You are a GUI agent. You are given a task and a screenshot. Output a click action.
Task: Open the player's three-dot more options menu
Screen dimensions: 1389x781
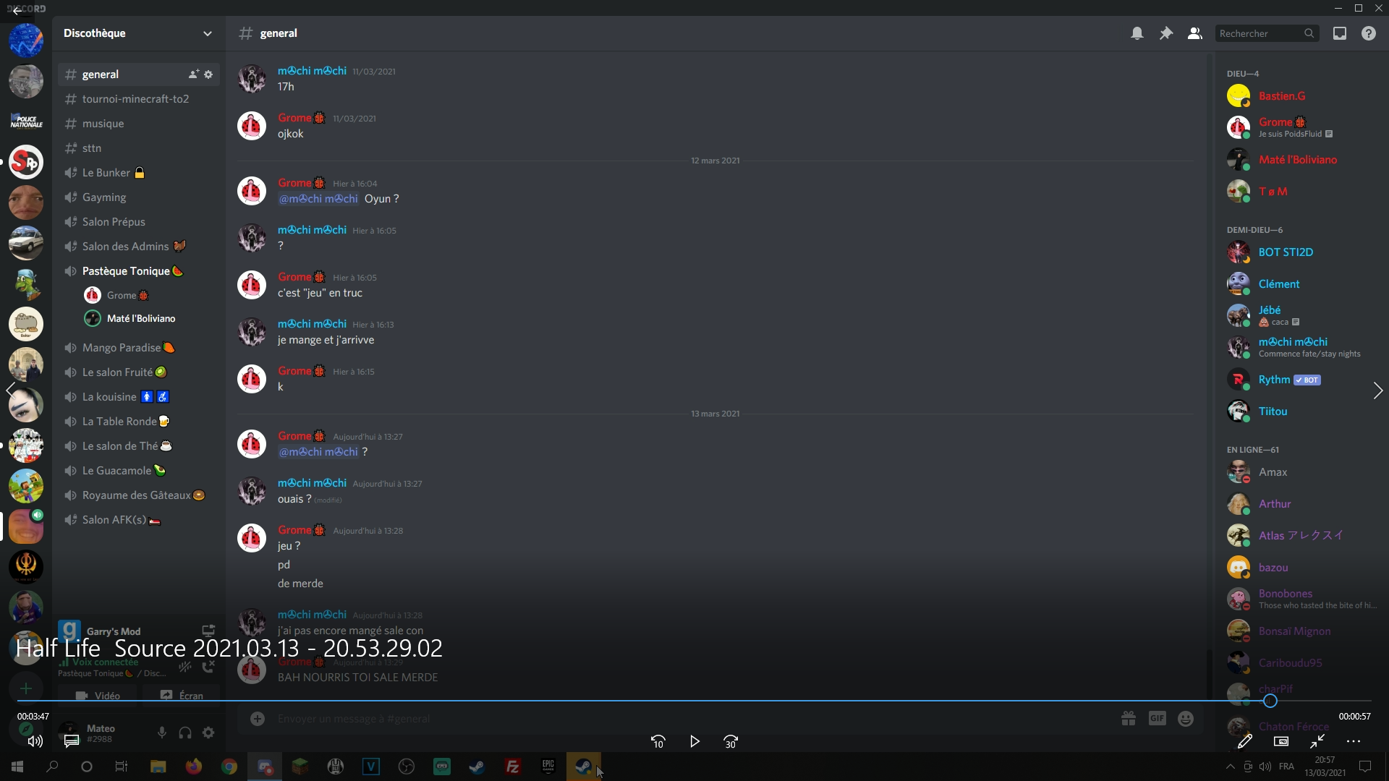[1354, 741]
